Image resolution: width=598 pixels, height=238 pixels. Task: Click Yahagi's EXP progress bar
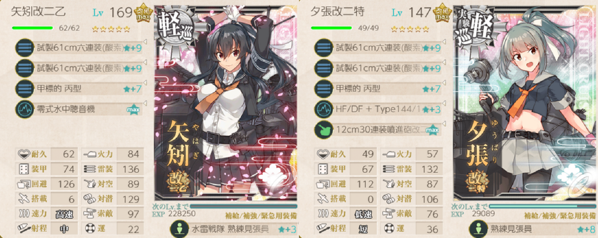click(x=243, y=205)
